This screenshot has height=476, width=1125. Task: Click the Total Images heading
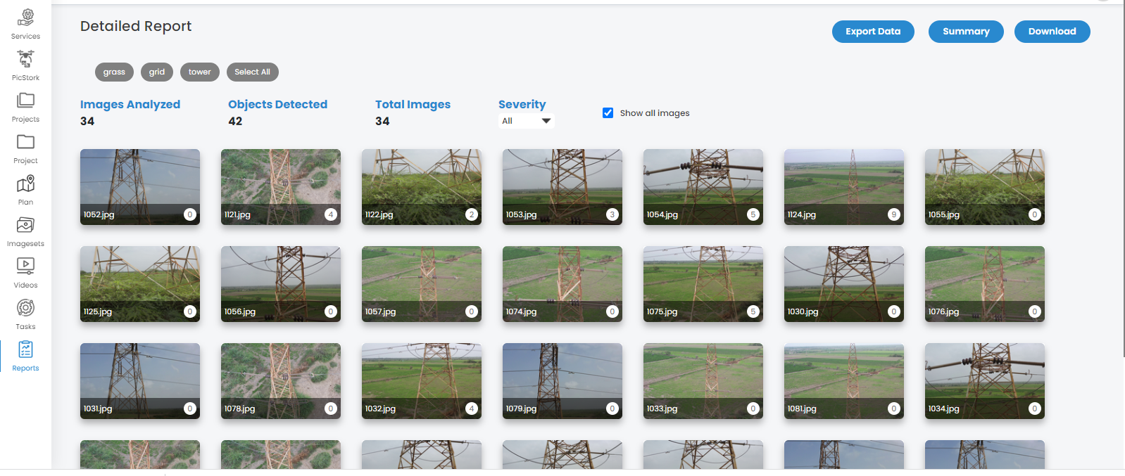click(x=413, y=104)
